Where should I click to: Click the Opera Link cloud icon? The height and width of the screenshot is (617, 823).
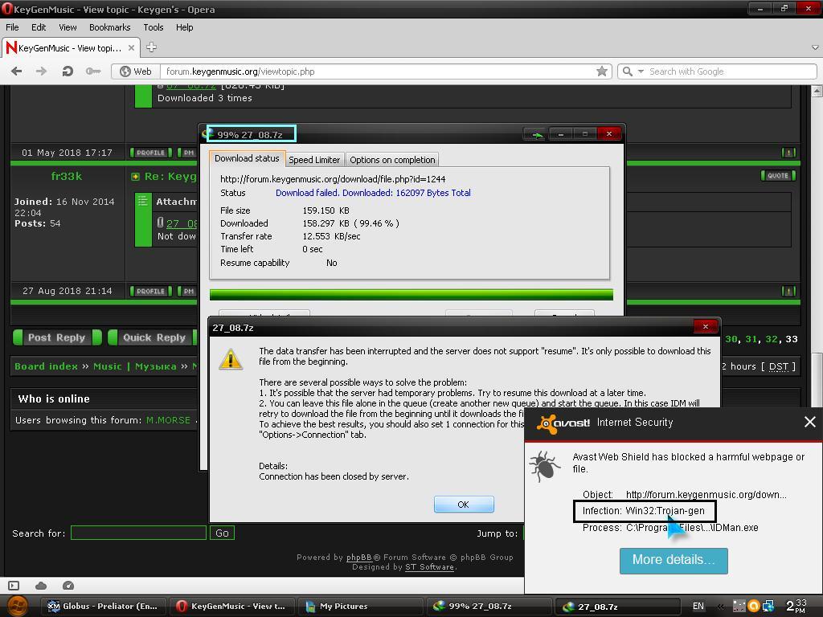click(x=41, y=586)
